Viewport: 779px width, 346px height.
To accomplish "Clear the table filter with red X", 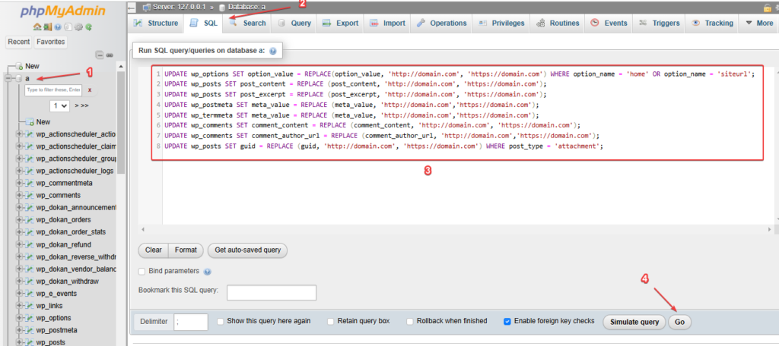I will (90, 90).
